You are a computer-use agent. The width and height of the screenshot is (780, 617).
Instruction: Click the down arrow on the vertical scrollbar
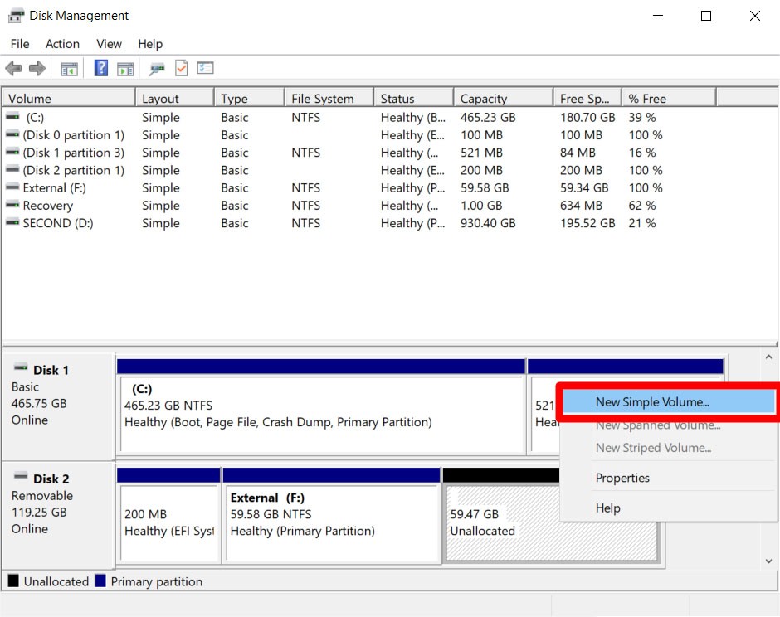pos(768,561)
